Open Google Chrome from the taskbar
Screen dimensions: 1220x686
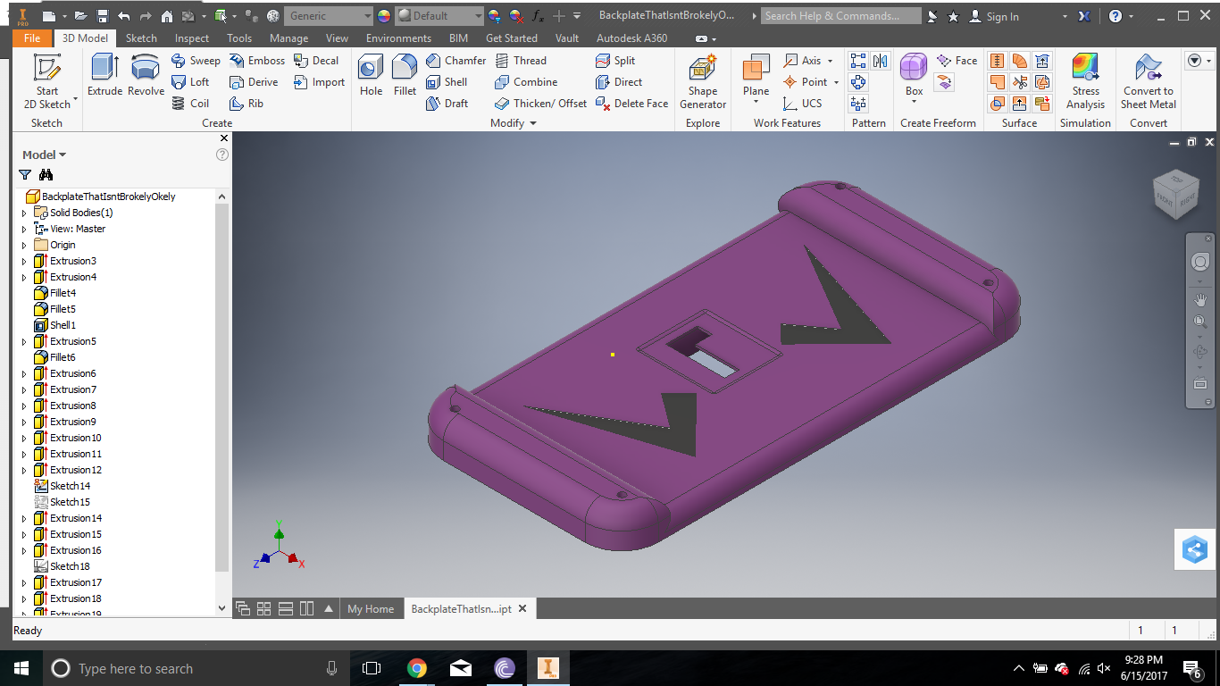pos(416,668)
